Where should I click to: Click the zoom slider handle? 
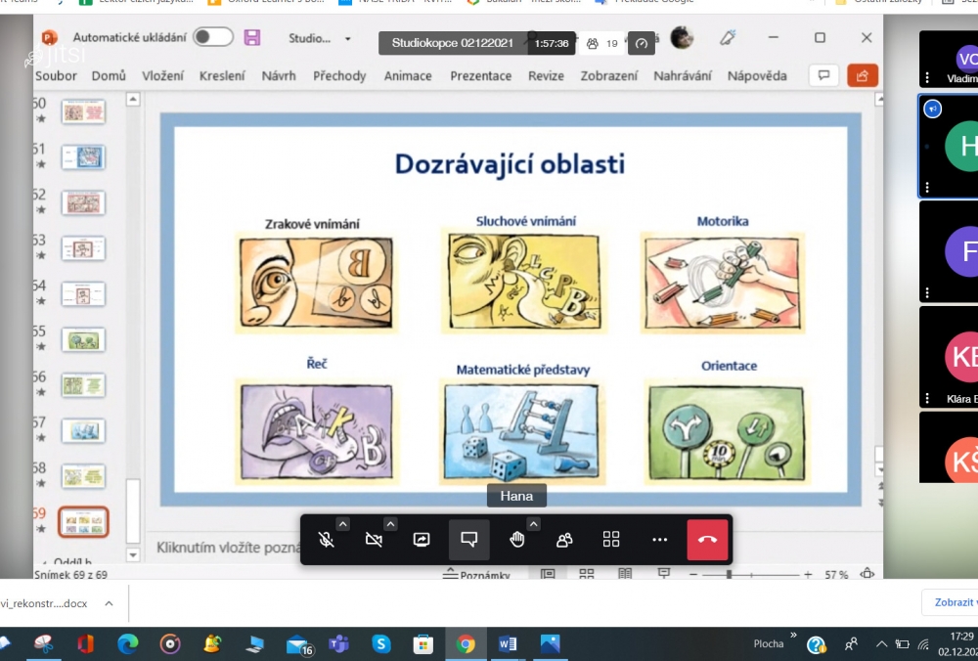pyautogui.click(x=729, y=574)
